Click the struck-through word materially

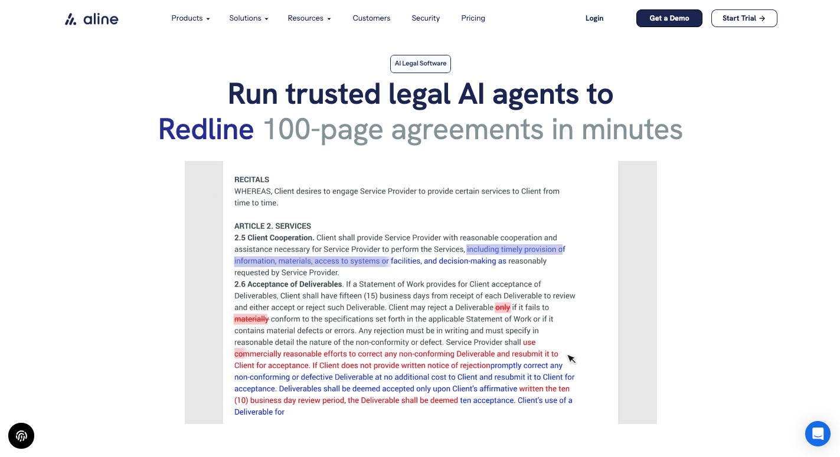[251, 319]
